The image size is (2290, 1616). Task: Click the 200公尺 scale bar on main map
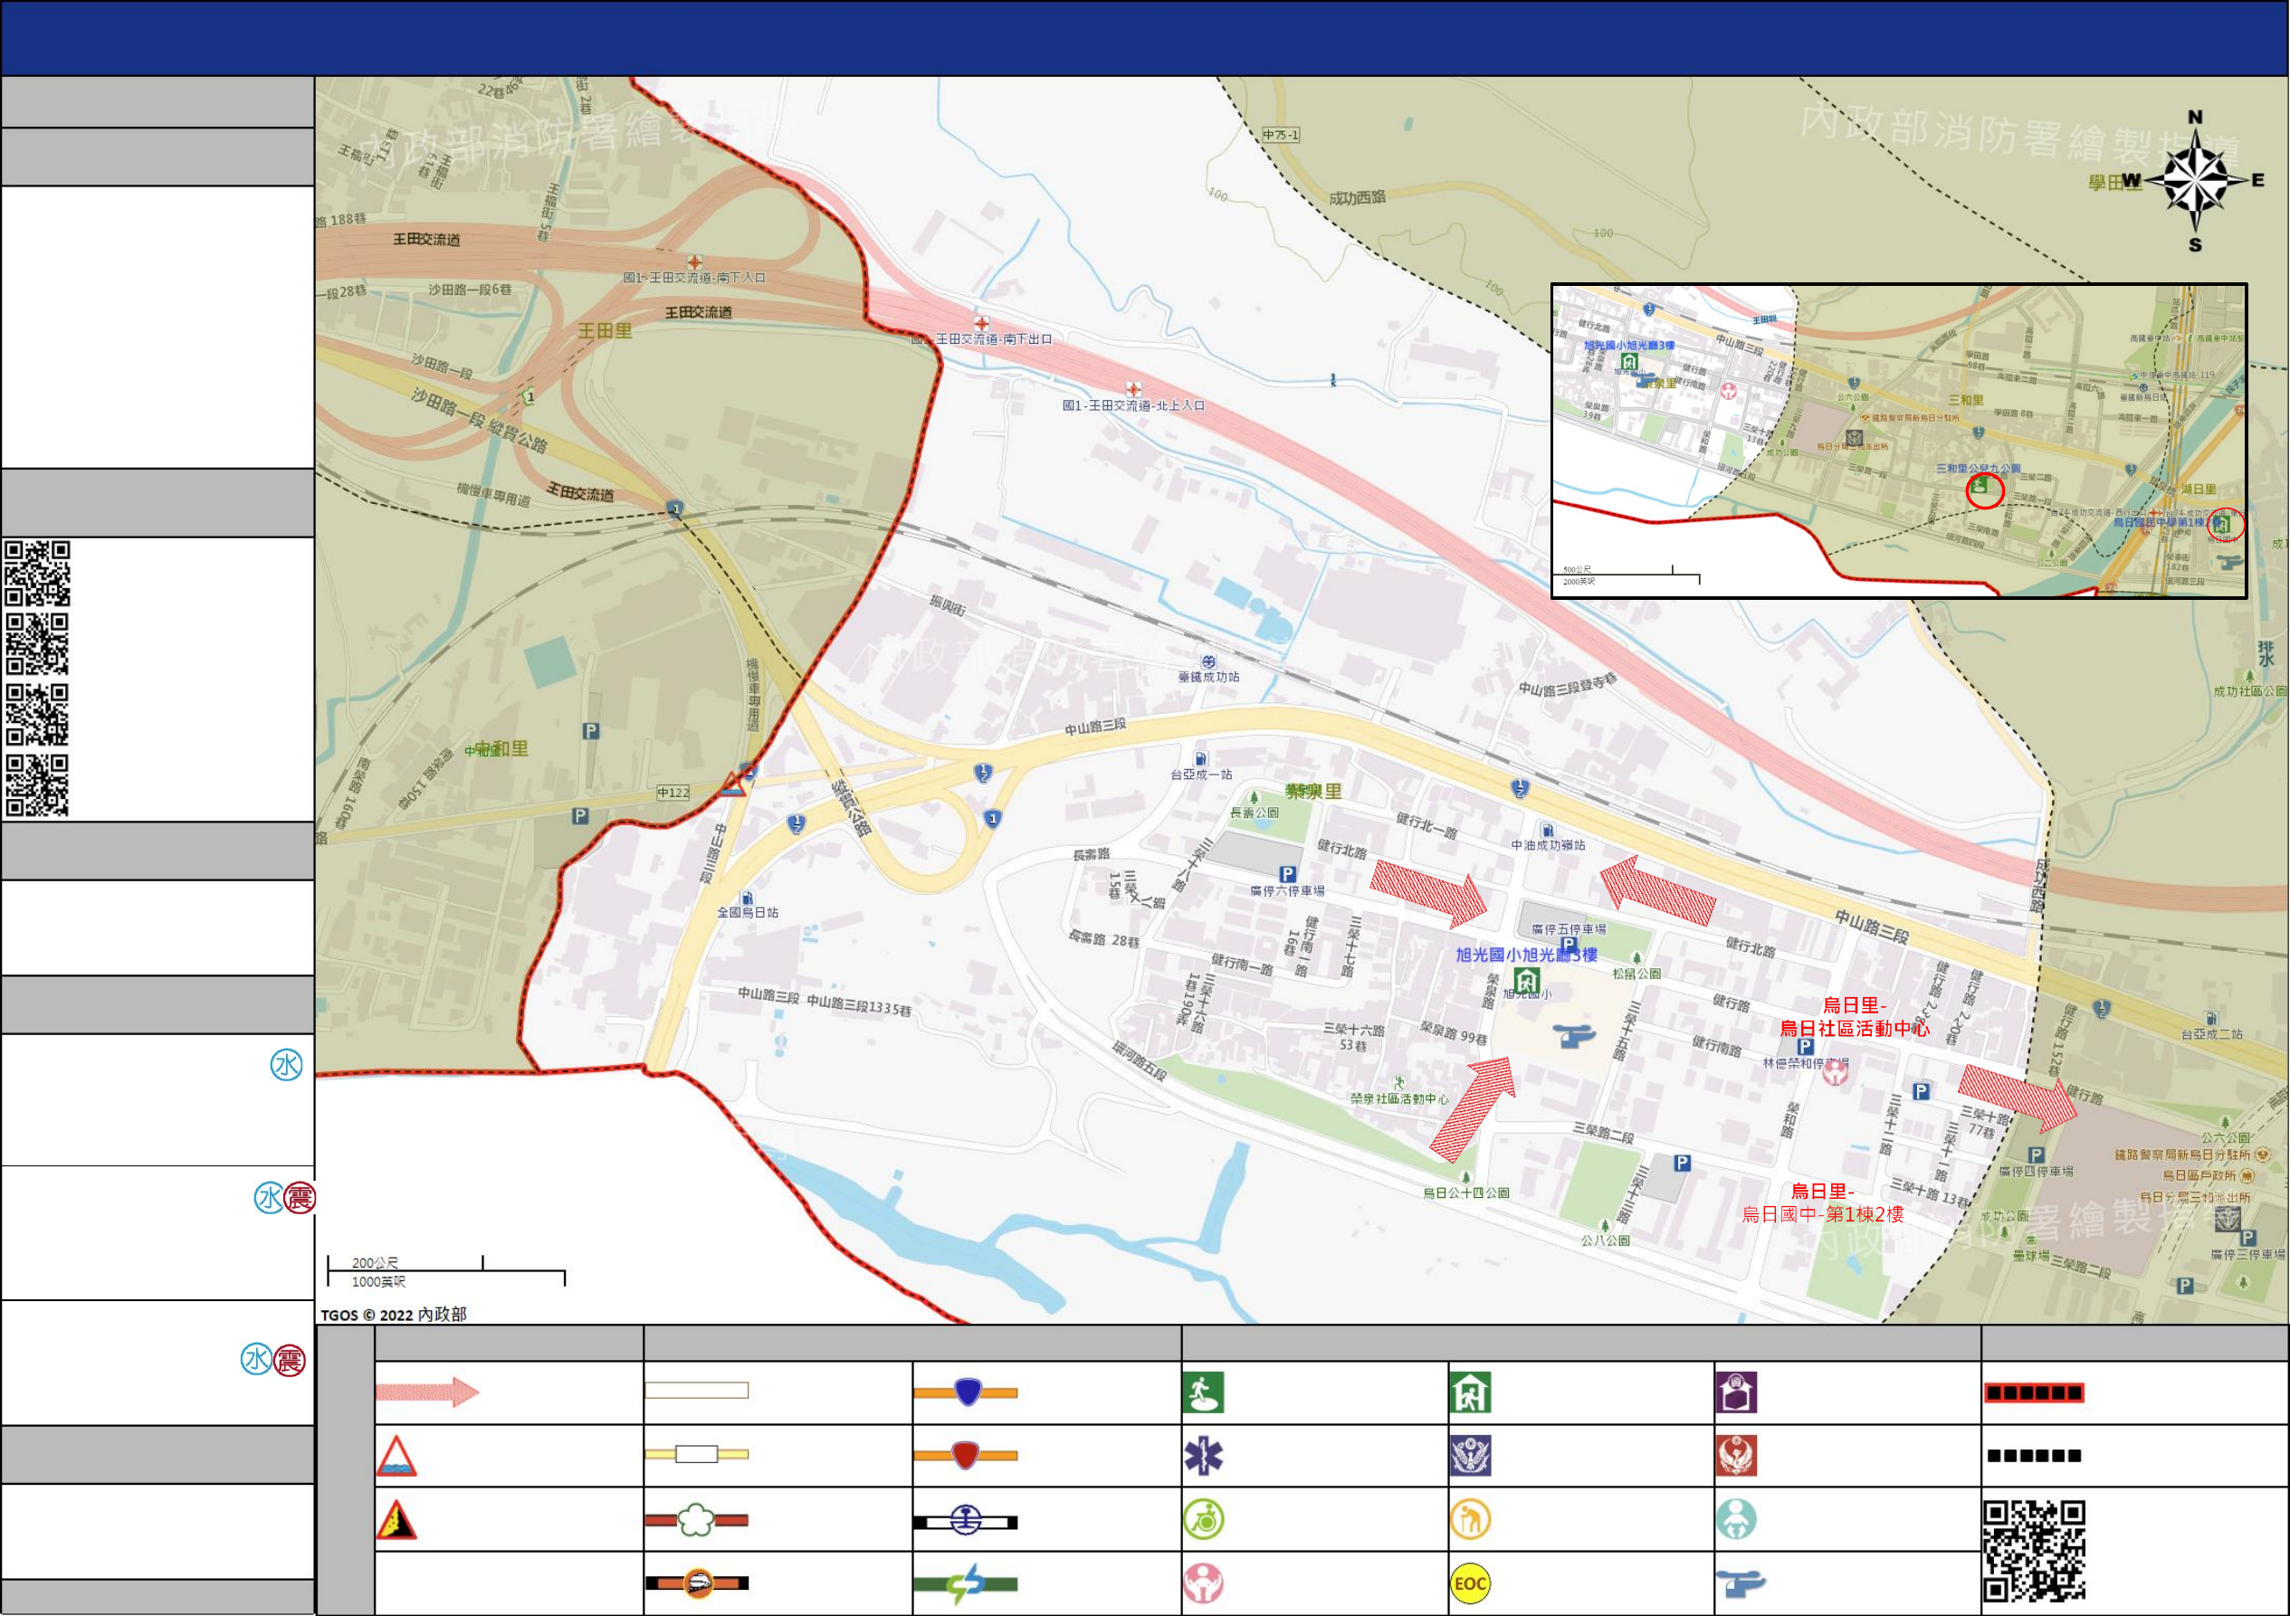(x=446, y=1272)
